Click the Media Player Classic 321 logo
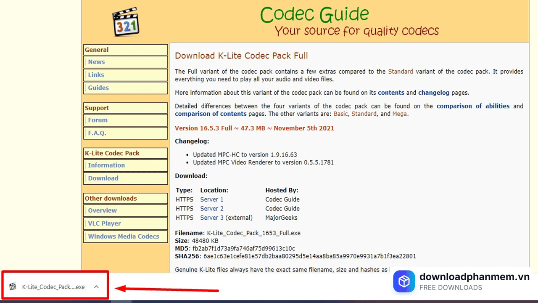The height and width of the screenshot is (303, 538). (126, 22)
